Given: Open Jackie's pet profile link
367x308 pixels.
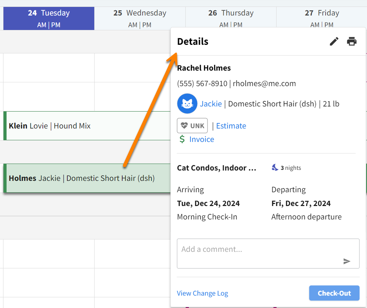Looking at the screenshot, I should 211,104.
